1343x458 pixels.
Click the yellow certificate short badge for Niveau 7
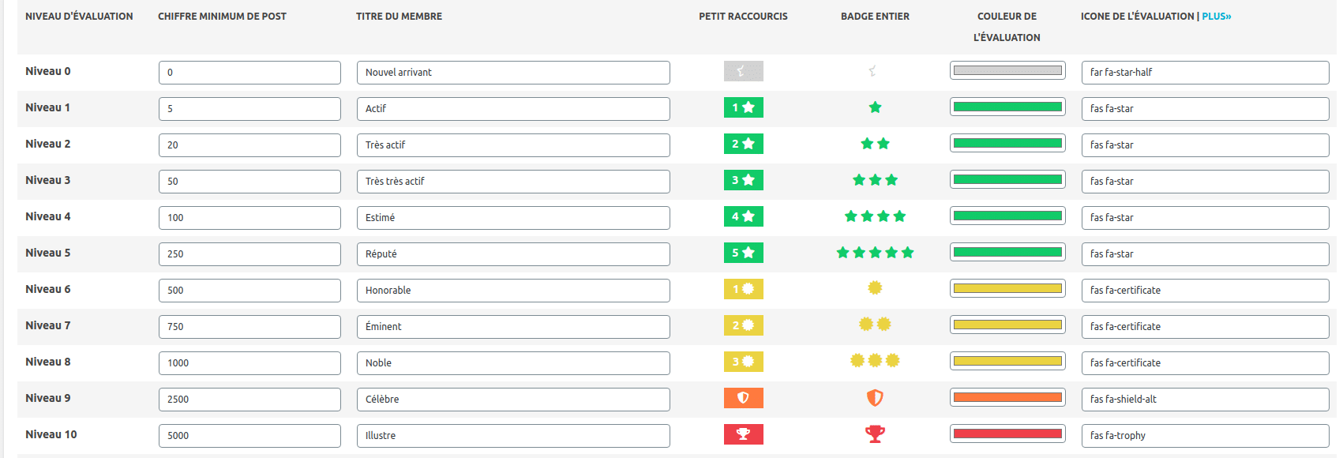click(743, 325)
